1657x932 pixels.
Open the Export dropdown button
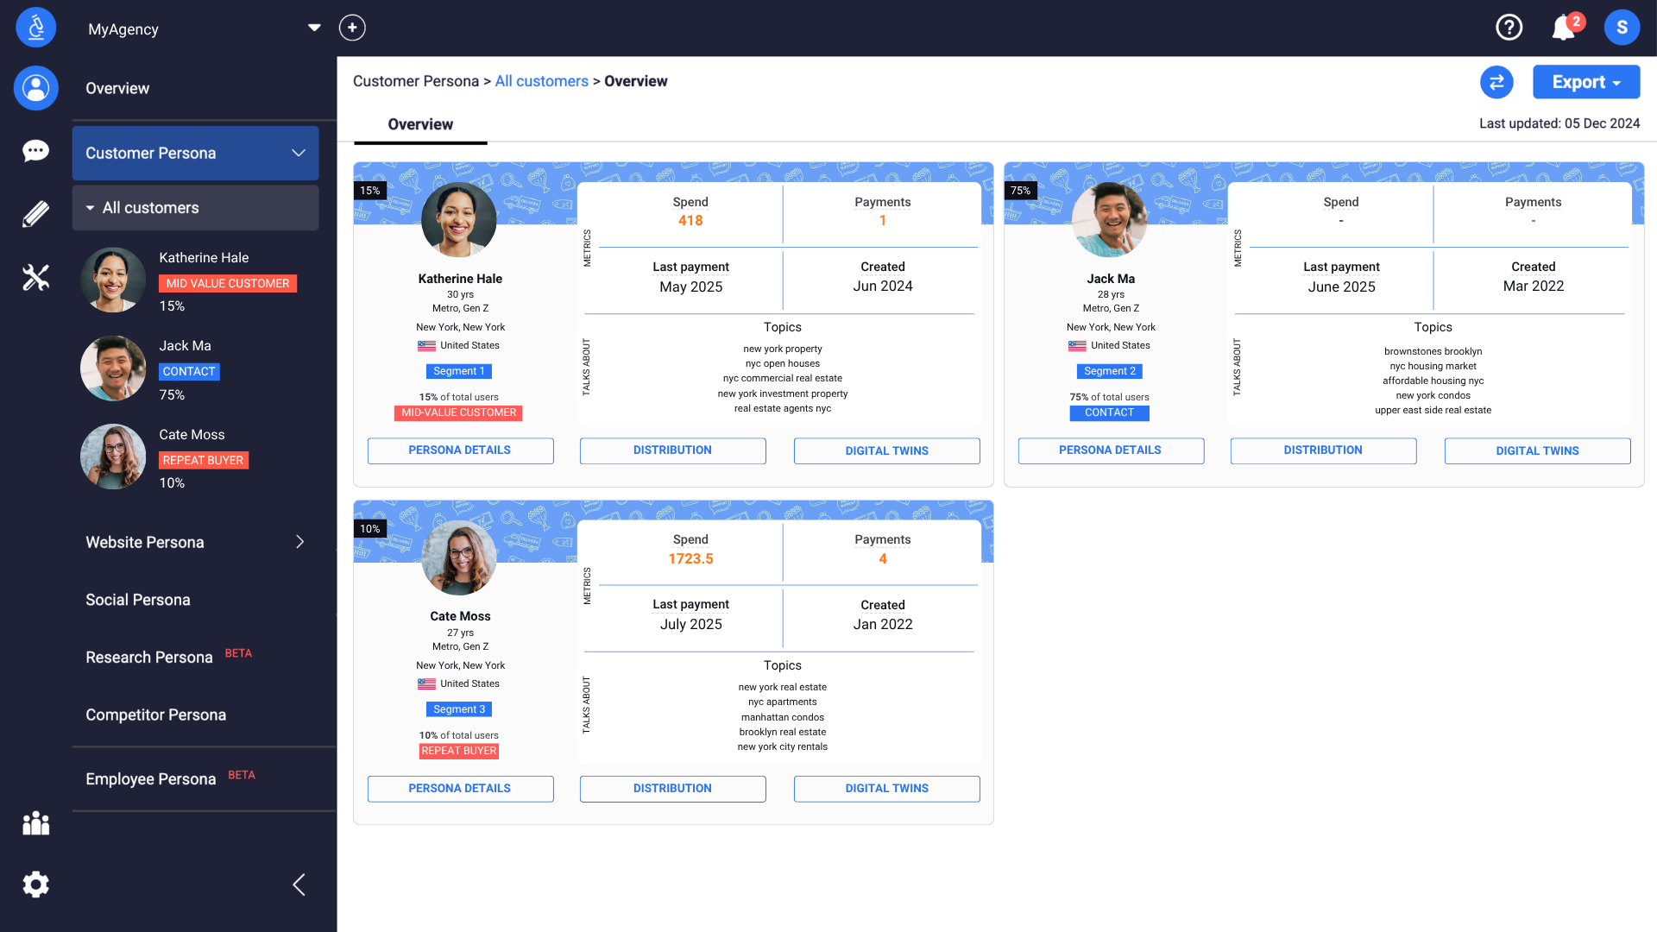pyautogui.click(x=1585, y=82)
